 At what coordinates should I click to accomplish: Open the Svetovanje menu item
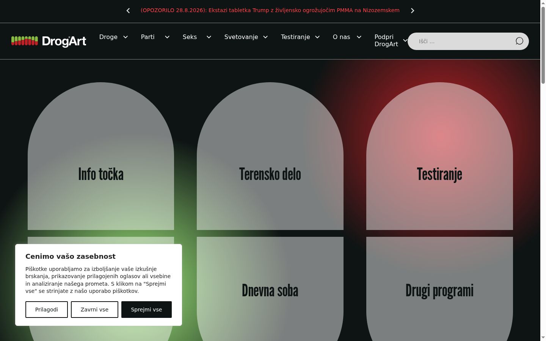click(x=241, y=37)
